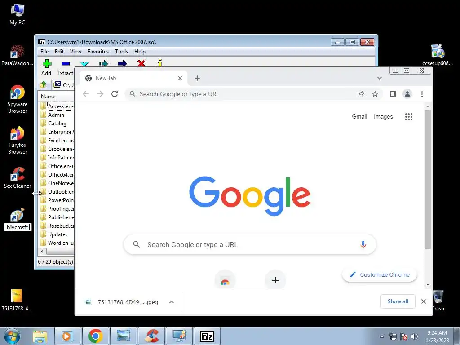Open Chrome's tab search dropdown

pos(379,78)
